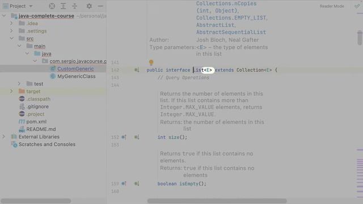Image resolution: width=363 pixels, height=204 pixels.
Task: Click the Expand All toolbar icon
Action: point(63,6)
